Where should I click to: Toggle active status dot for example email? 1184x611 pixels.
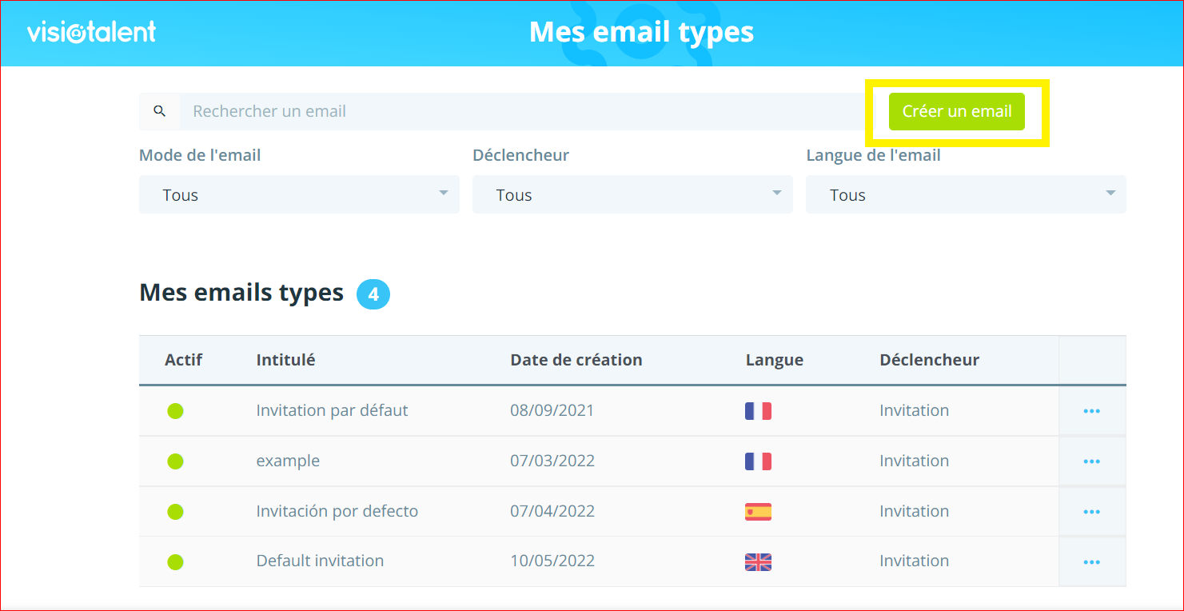(175, 461)
